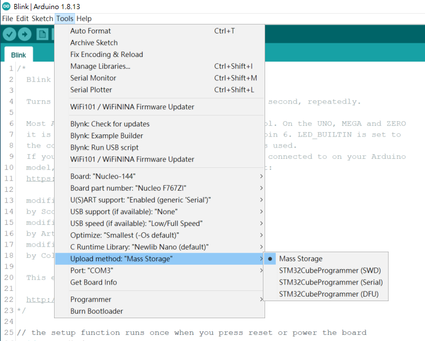Open Manage Libraries... dialog
Image resolution: width=425 pixels, height=341 pixels.
pyautogui.click(x=159, y=66)
